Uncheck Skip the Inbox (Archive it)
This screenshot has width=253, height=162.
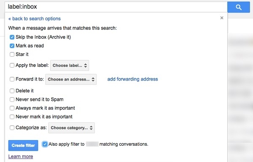pos(12,37)
